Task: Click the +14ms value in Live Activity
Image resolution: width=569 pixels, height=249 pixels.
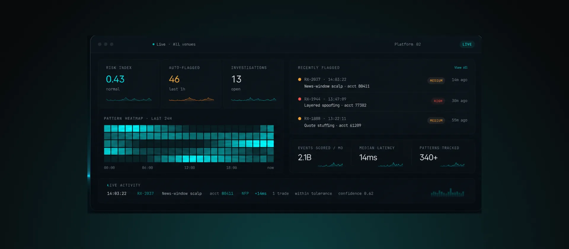Action: 260,194
